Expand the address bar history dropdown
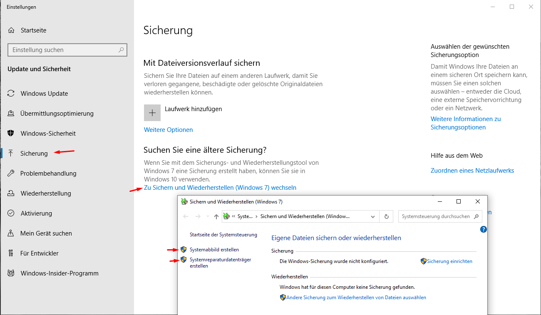541x315 pixels. 373,216
